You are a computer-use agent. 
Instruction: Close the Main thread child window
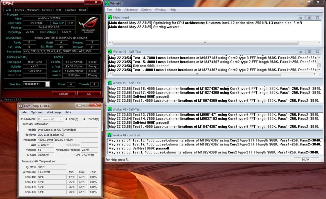point(317,17)
